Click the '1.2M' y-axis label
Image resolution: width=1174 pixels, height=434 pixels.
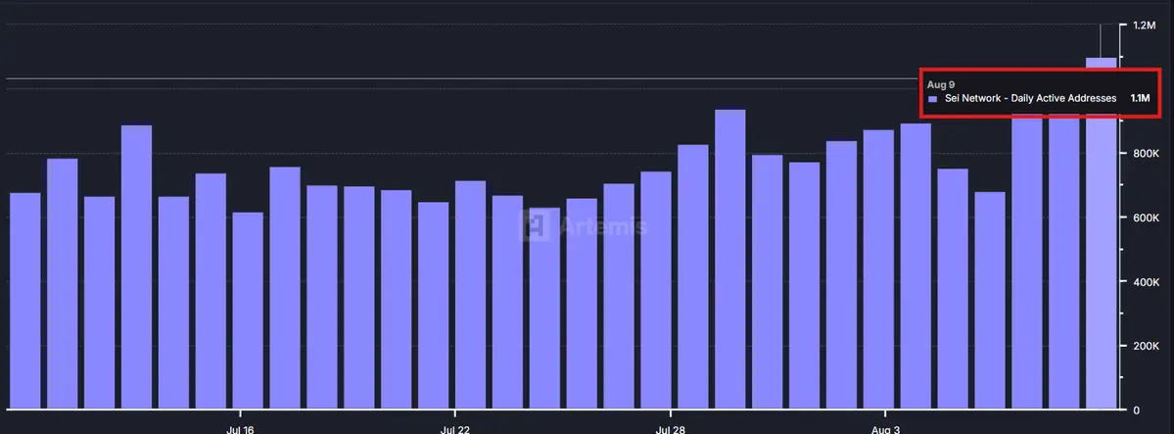tap(1145, 25)
